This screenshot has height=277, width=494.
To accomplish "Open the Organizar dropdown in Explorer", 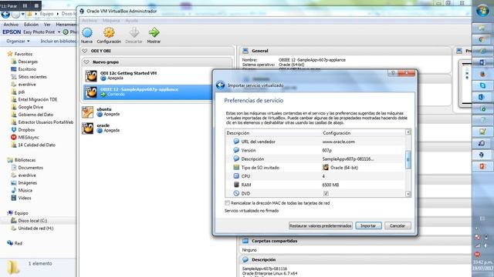I will (x=18, y=41).
